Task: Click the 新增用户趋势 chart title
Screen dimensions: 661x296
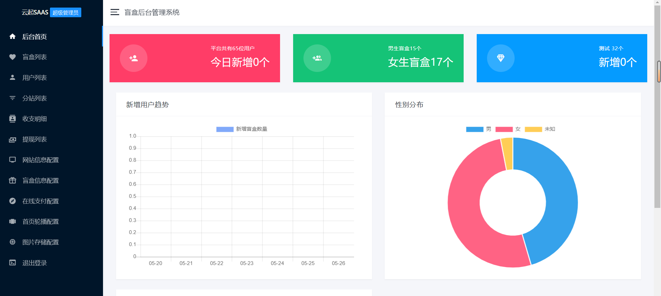Action: click(x=147, y=105)
